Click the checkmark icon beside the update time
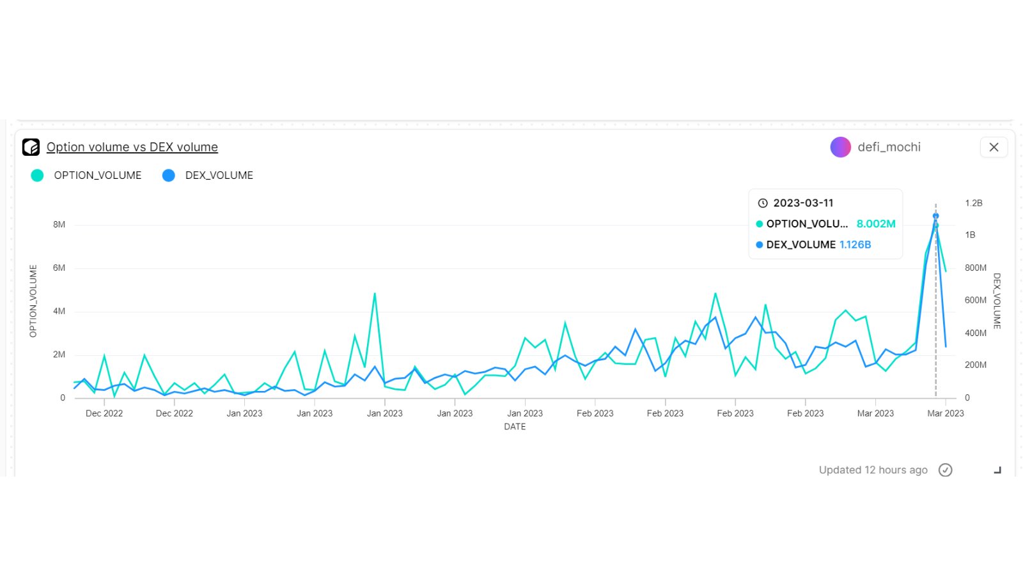This screenshot has width=1023, height=575. click(x=945, y=470)
